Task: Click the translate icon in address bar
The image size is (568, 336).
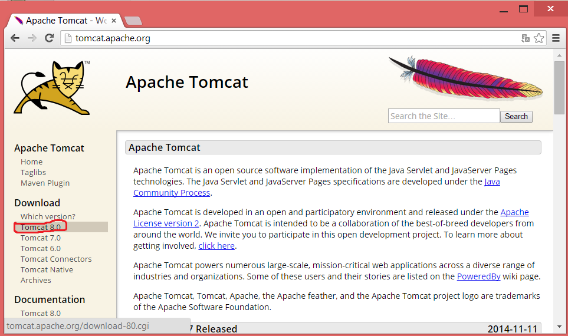Action: (526, 38)
